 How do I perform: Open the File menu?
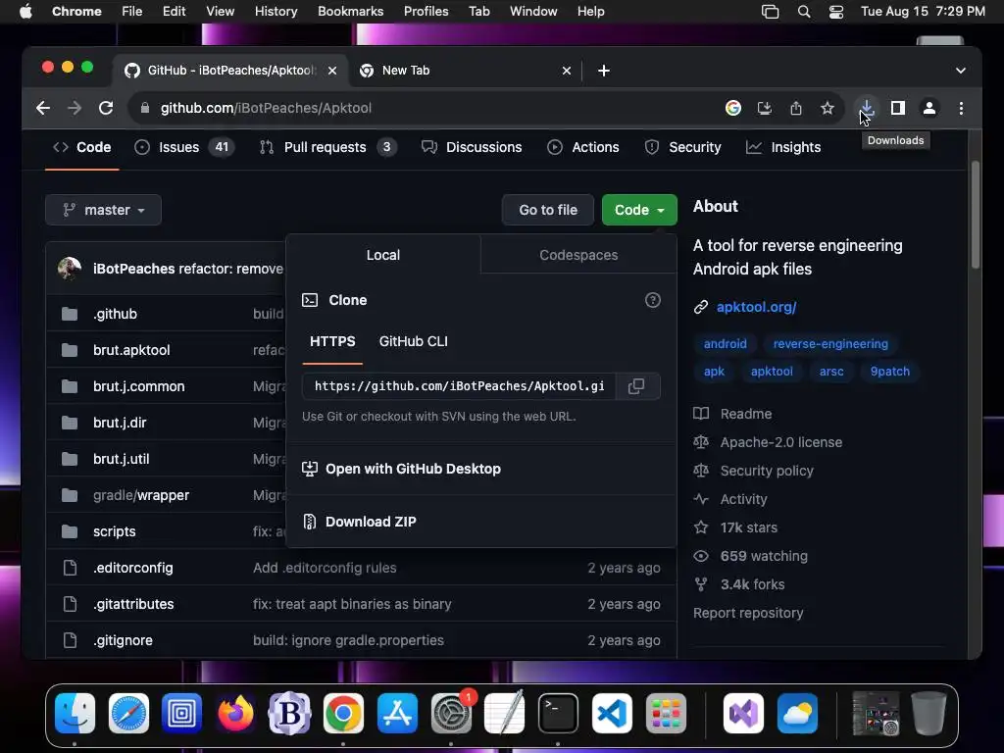click(132, 12)
